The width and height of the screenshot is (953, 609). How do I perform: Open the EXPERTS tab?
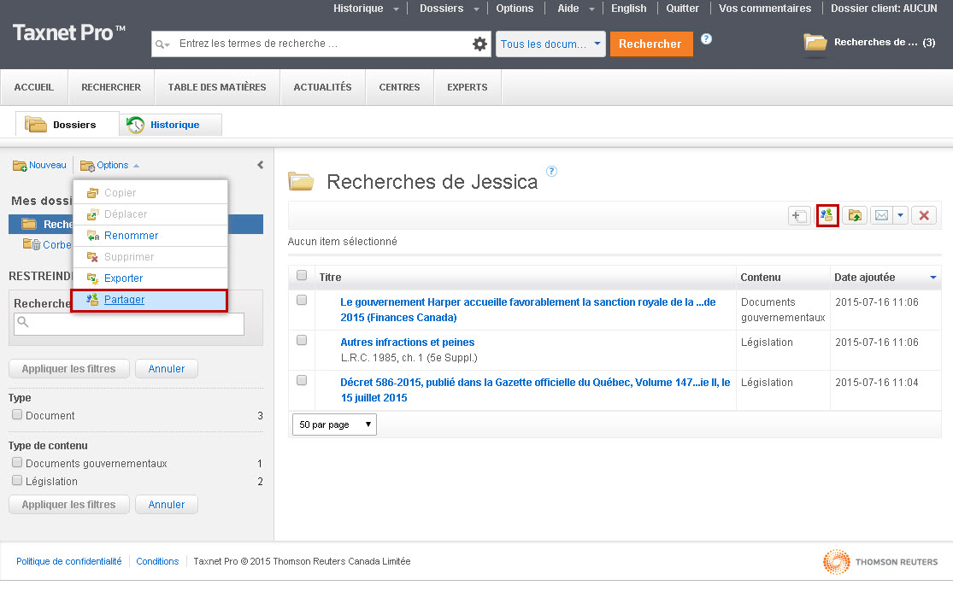468,87
